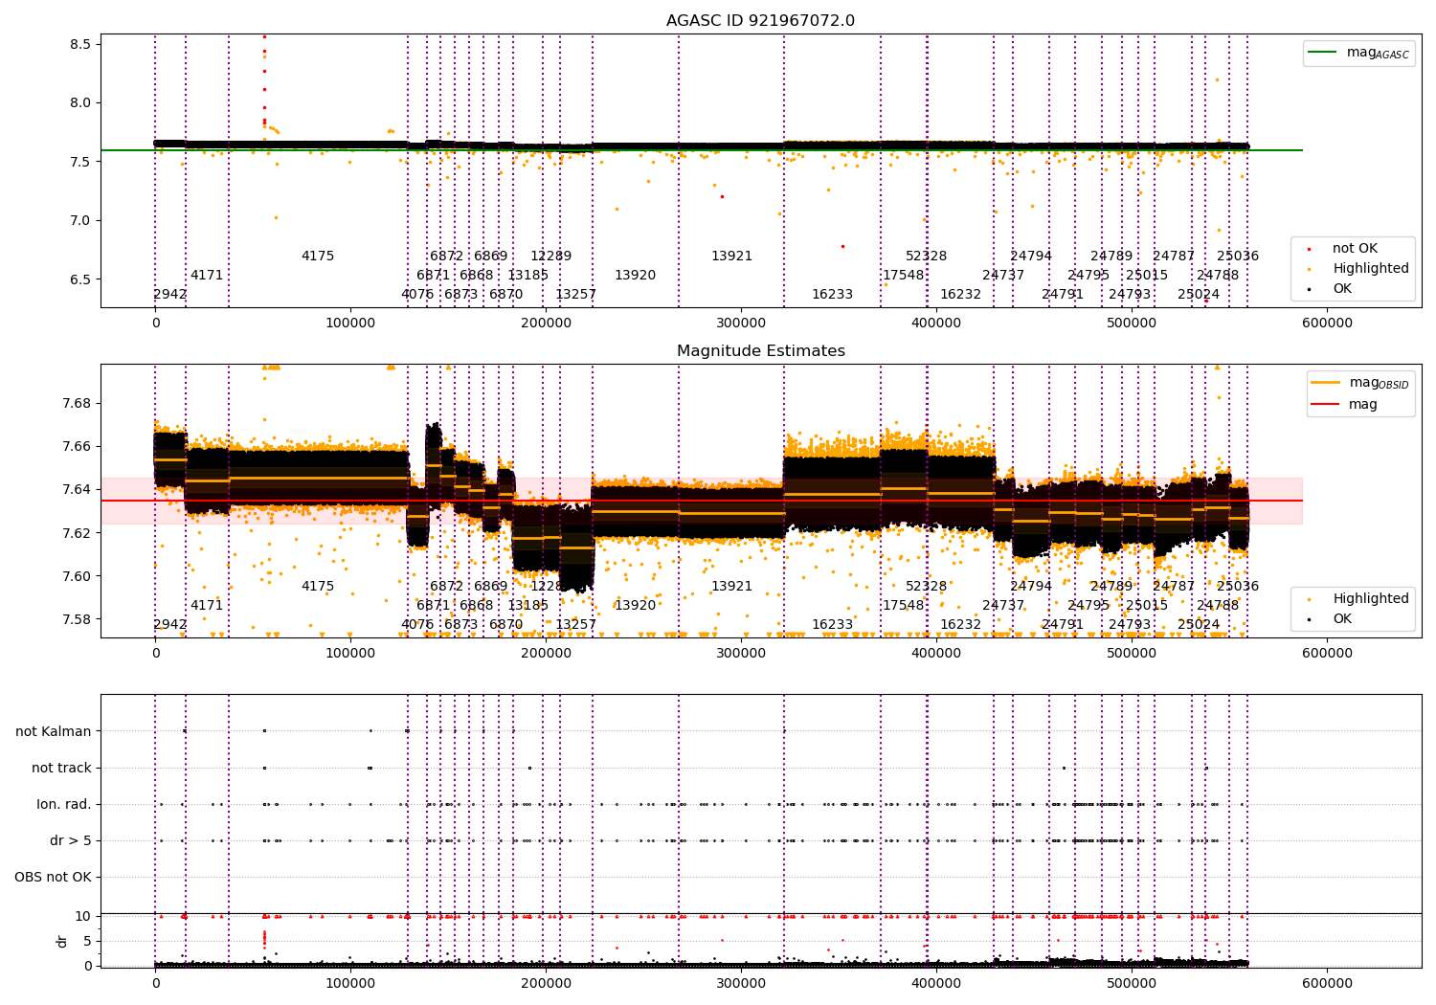This screenshot has width=1436, height=1005.
Task: Click the 600000 x-tick under the top panel
Action: point(1328,324)
